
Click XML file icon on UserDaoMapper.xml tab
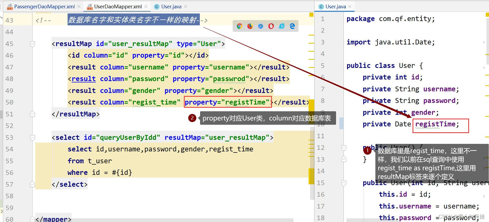click(90, 7)
